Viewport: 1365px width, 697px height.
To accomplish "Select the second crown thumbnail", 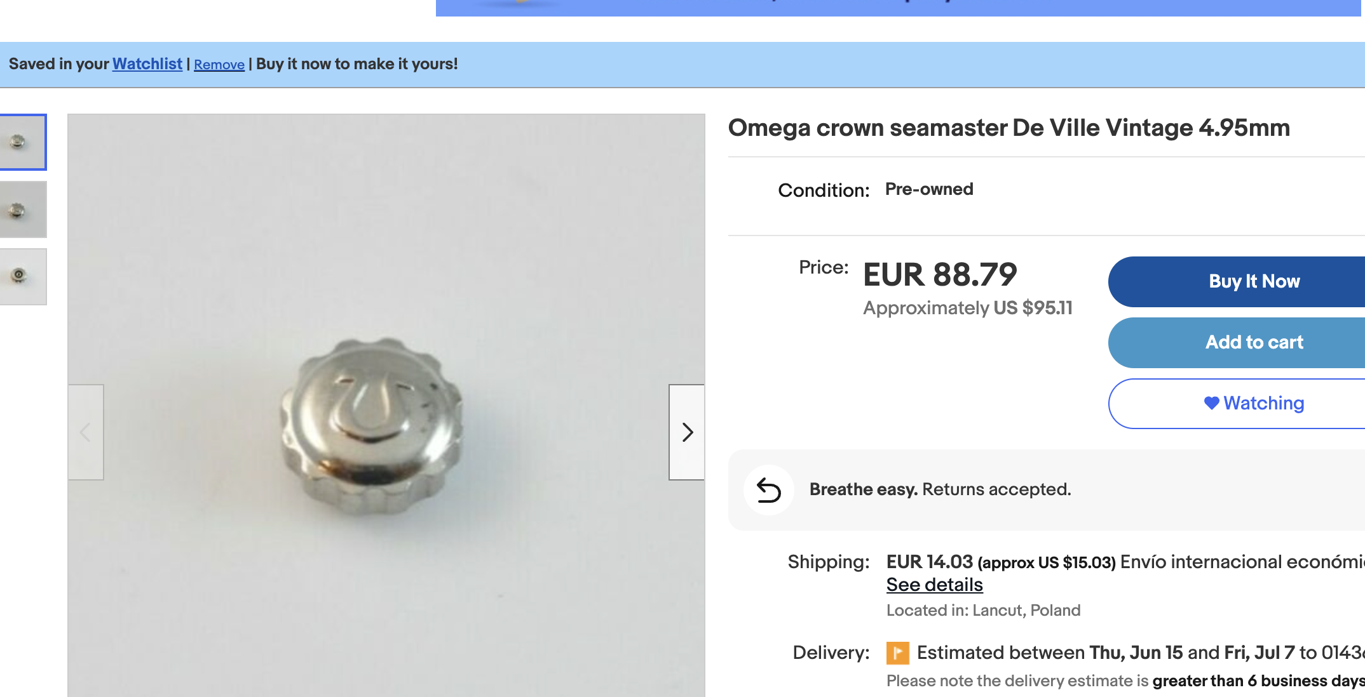I will [x=22, y=209].
